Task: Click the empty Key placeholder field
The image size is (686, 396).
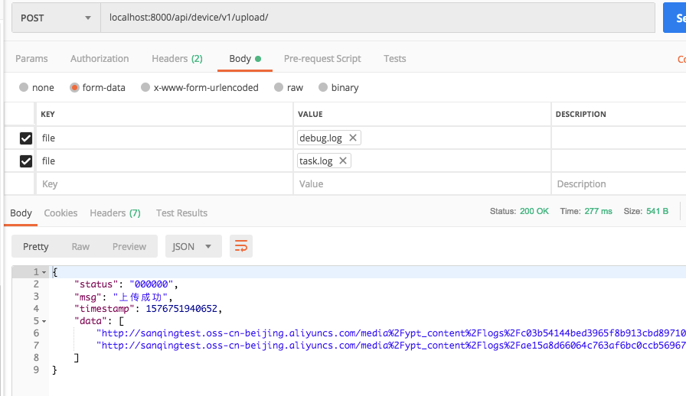Action: tap(164, 184)
